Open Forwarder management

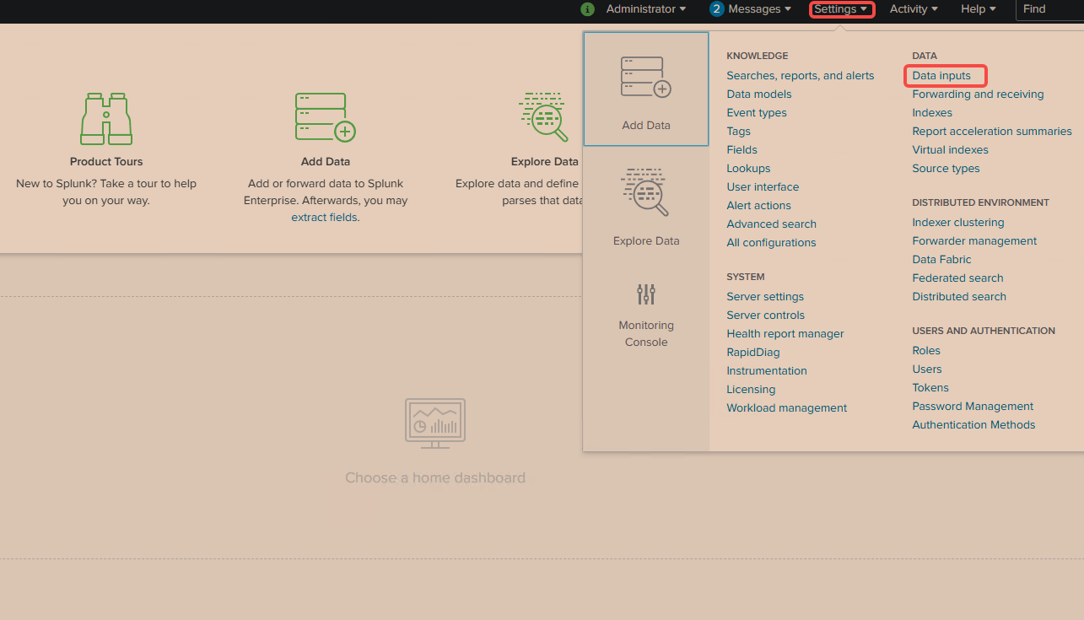pyautogui.click(x=974, y=241)
